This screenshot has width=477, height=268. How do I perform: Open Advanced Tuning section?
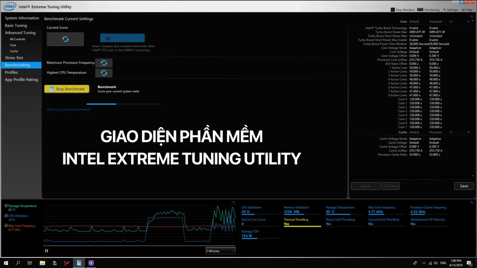pyautogui.click(x=20, y=33)
